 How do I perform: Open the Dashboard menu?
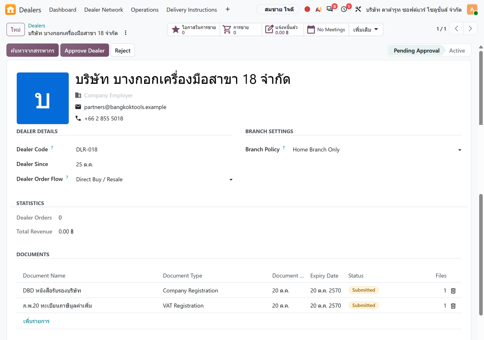[63, 10]
